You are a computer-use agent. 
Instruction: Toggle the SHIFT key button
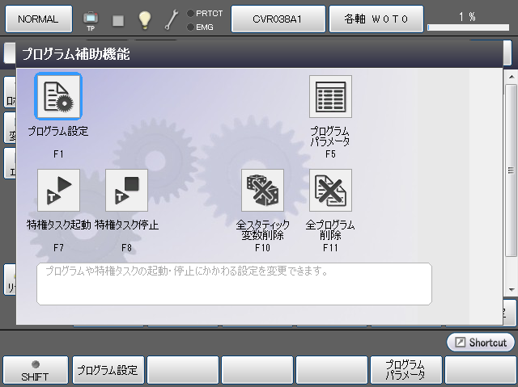pyautogui.click(x=35, y=370)
